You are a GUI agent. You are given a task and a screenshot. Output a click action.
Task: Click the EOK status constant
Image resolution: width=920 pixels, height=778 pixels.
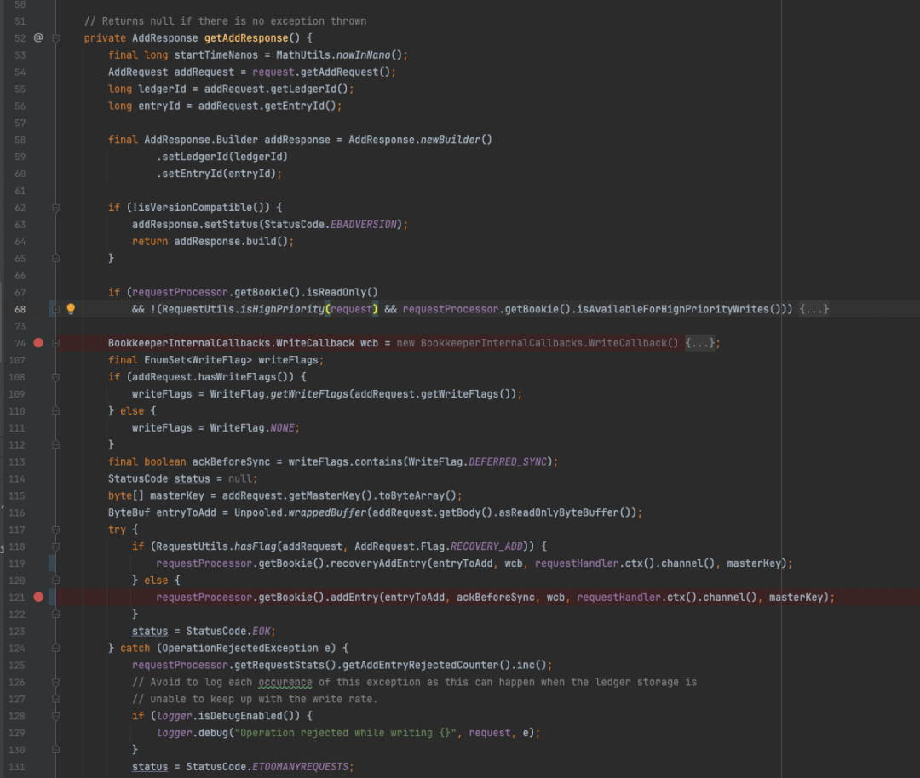pyautogui.click(x=262, y=632)
